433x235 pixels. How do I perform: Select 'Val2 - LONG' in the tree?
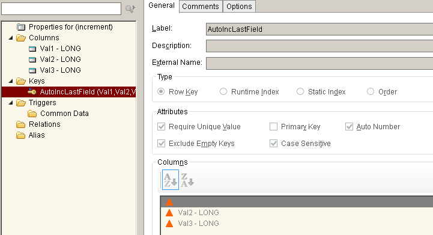point(60,60)
